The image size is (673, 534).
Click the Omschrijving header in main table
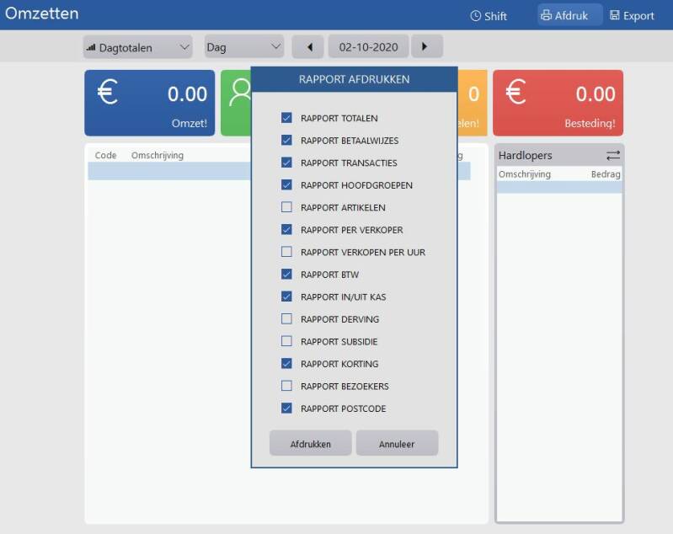tap(158, 155)
